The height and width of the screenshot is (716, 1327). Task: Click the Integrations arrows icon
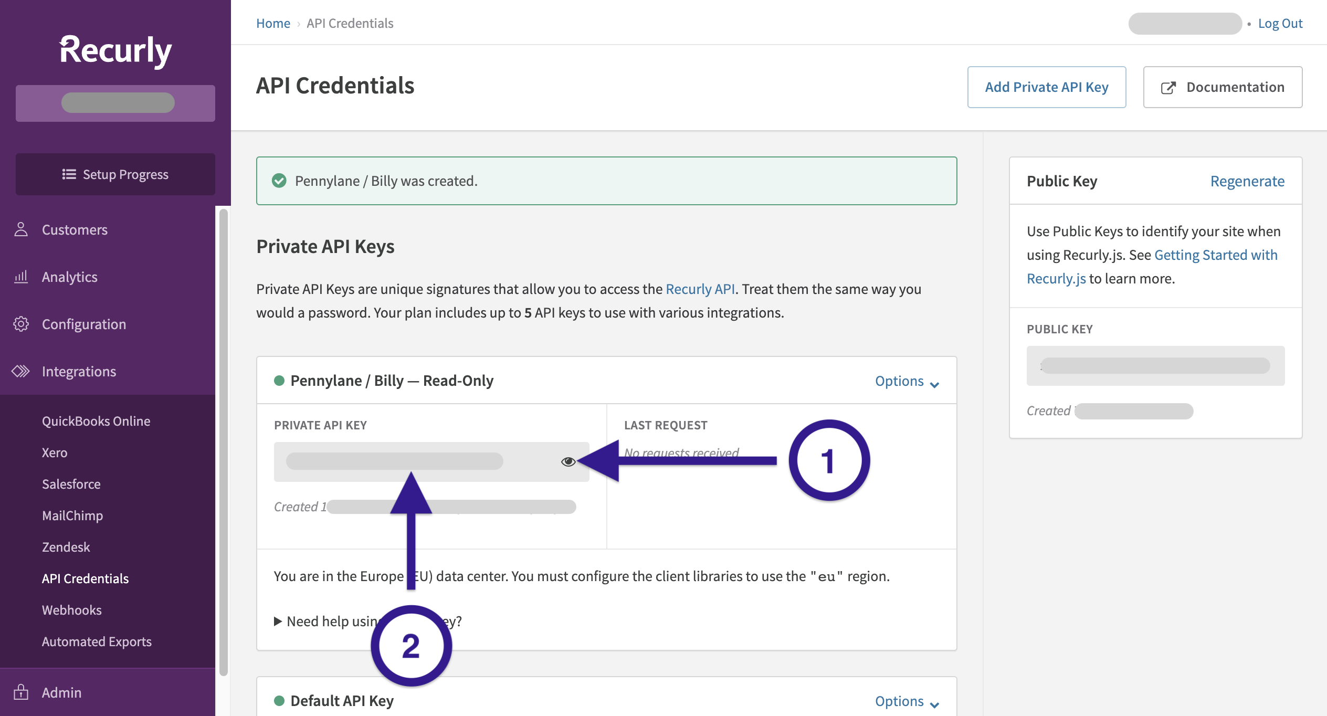[x=21, y=371]
